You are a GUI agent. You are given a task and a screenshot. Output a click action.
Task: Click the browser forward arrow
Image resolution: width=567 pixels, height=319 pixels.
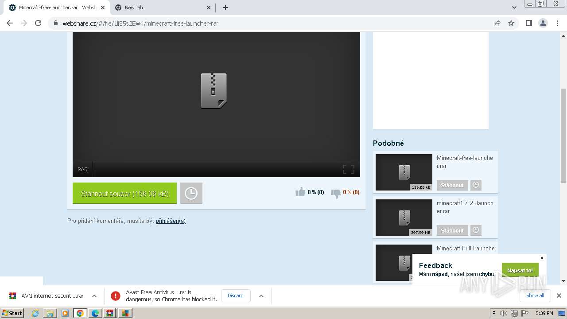tap(24, 23)
